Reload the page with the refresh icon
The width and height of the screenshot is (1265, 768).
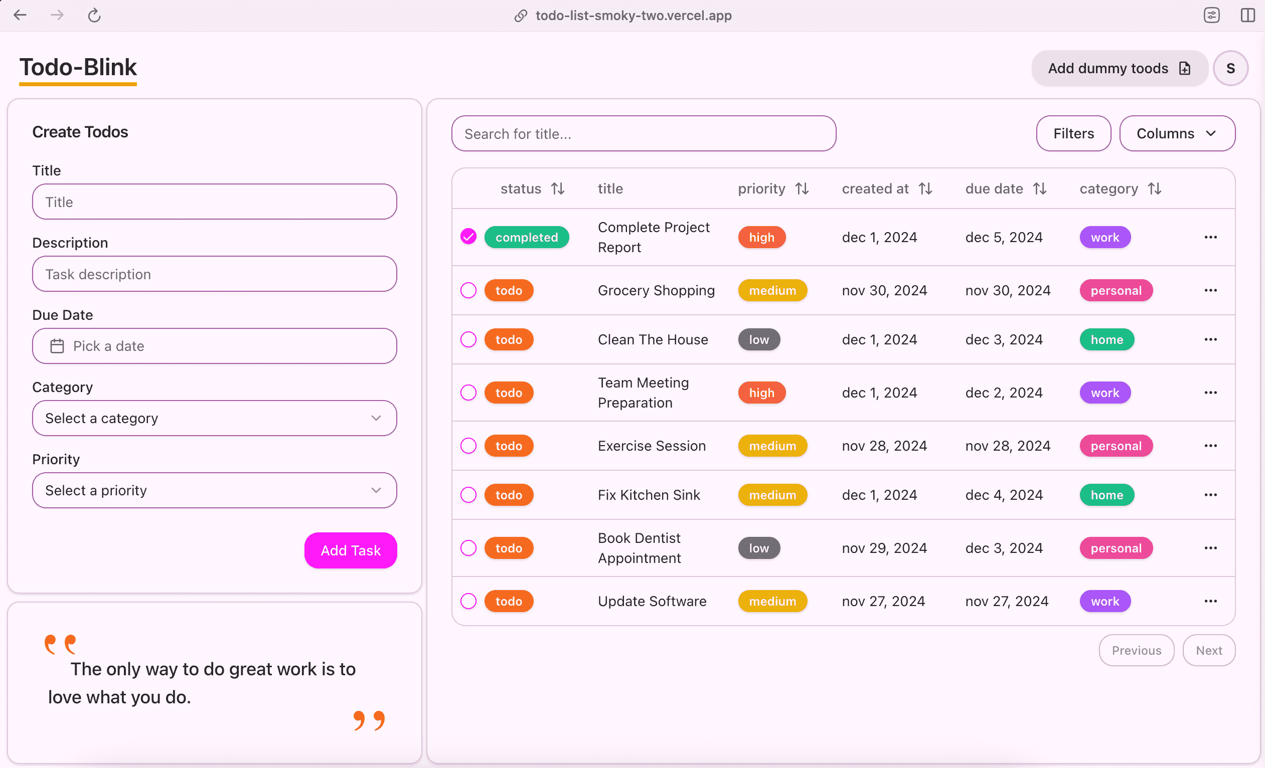(x=94, y=16)
